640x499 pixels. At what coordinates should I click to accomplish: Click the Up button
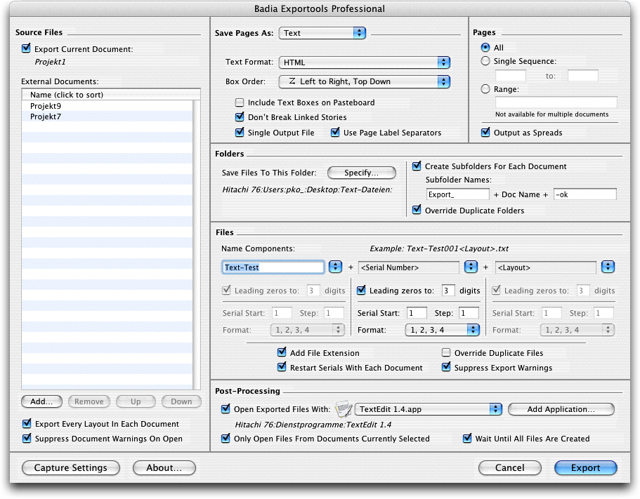[x=136, y=401]
